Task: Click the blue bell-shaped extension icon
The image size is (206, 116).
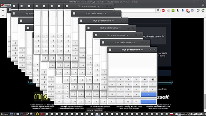Action: 183,11
